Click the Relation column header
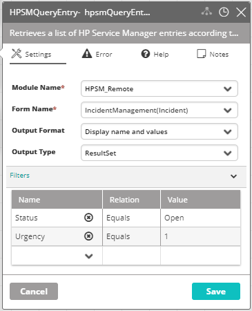The image size is (252, 311). (x=131, y=200)
